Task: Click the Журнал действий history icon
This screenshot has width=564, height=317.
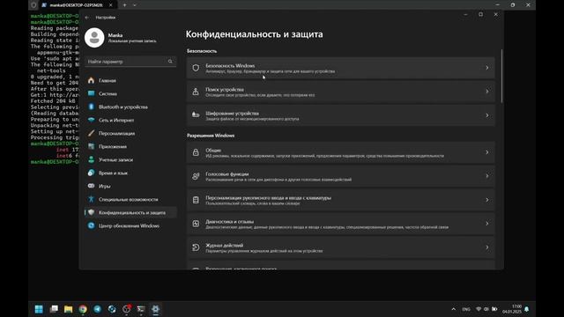Action: [196, 247]
